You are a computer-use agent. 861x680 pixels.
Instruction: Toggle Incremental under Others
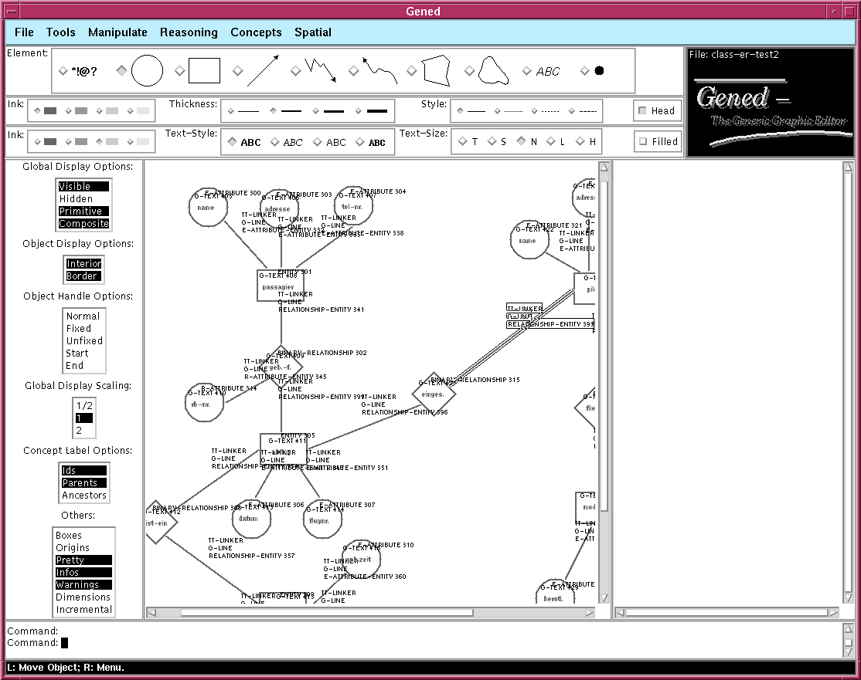[x=83, y=609]
